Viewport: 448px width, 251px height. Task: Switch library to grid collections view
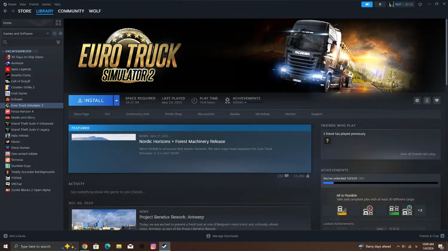[58, 23]
